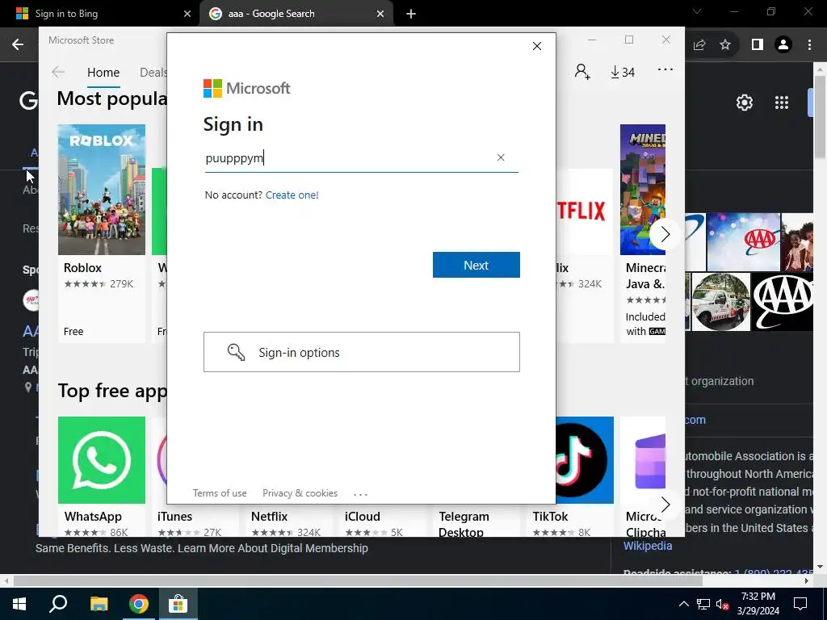Open Privacy & cookies link
Viewport: 827px width, 620px height.
tap(300, 493)
